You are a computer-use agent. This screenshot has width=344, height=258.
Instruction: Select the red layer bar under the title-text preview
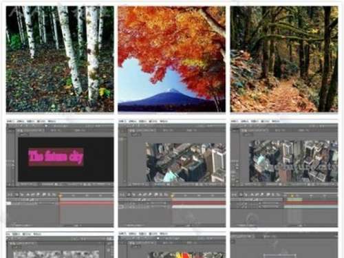pyautogui.click(x=87, y=203)
